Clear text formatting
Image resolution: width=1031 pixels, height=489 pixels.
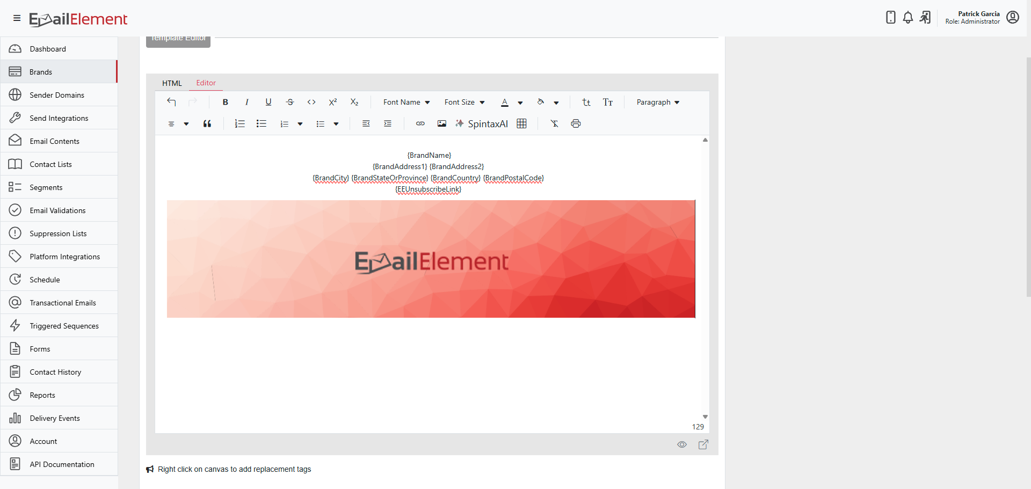click(555, 124)
